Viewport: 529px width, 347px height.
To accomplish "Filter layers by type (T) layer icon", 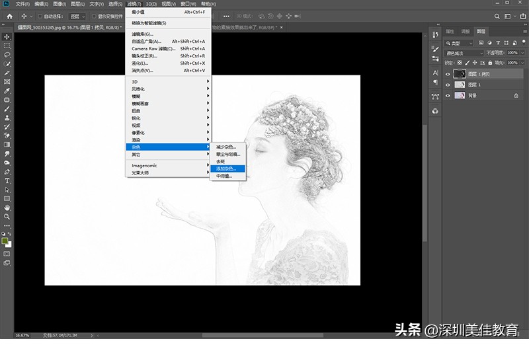I will (498, 43).
